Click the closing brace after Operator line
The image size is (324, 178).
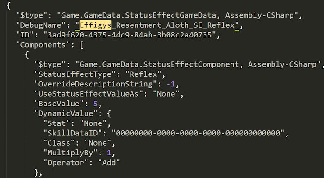(36, 172)
